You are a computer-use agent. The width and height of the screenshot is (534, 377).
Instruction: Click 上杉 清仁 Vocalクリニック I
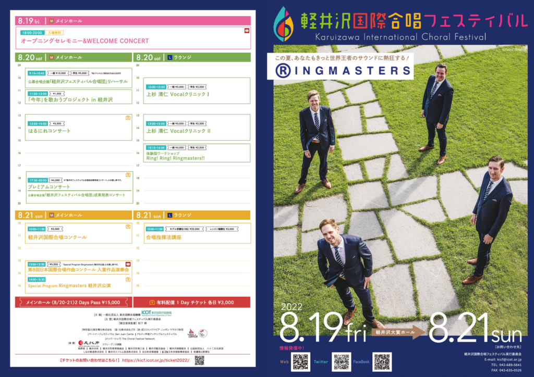click(178, 94)
